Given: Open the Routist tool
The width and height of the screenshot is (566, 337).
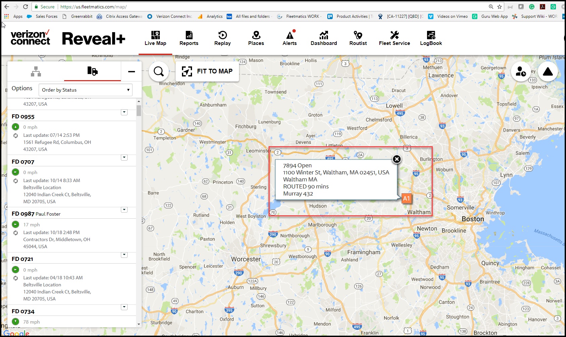Looking at the screenshot, I should pos(358,38).
